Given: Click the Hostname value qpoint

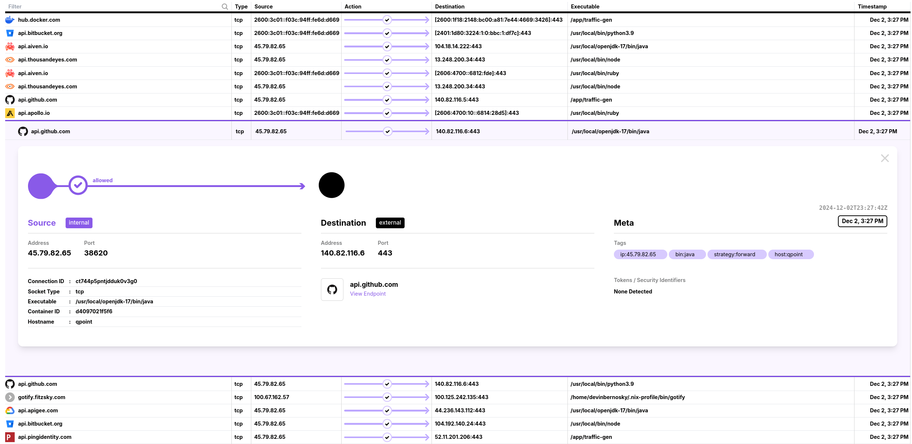Looking at the screenshot, I should pos(84,322).
